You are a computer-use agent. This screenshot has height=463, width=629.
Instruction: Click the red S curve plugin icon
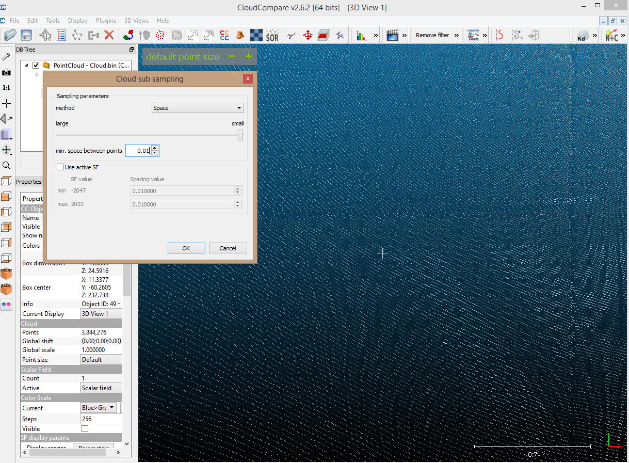click(x=499, y=35)
